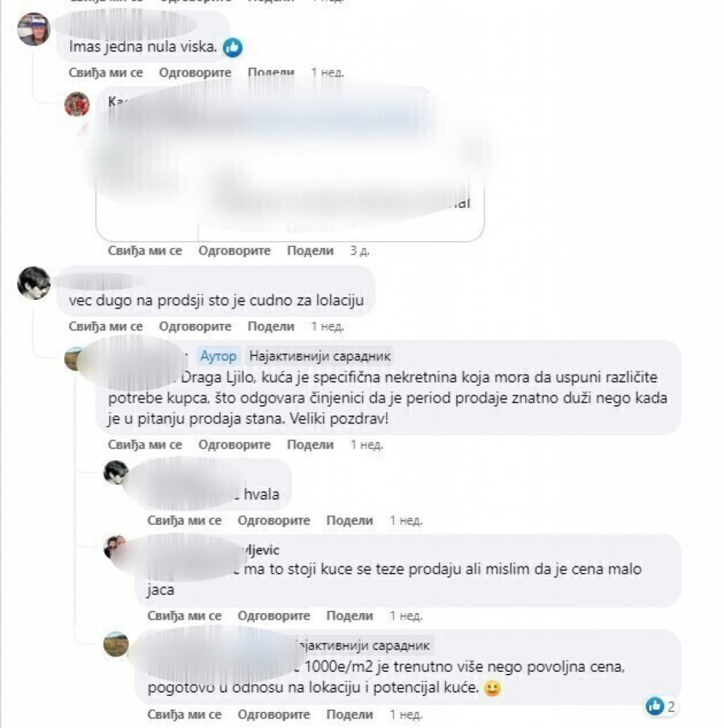Click the smiley emoji in the last comment
The image size is (724, 728).
(x=492, y=688)
